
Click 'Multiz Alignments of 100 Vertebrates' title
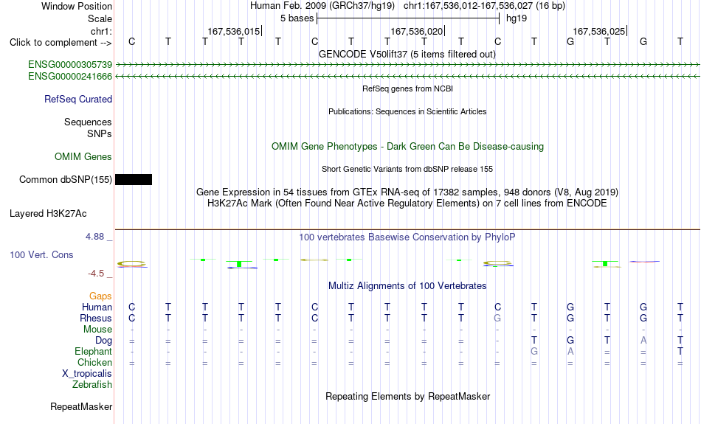tap(407, 286)
